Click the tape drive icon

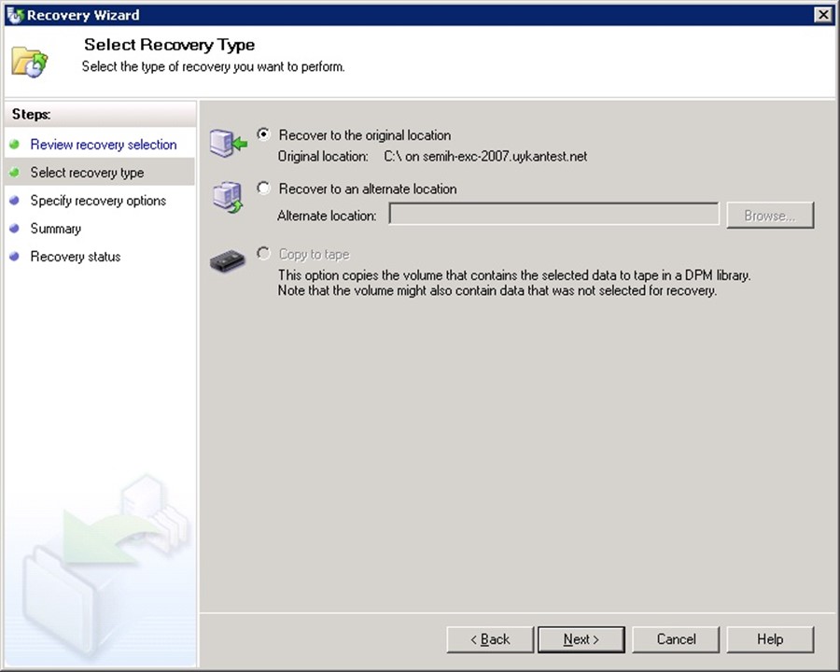coord(228,262)
